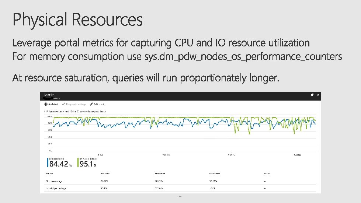The width and height of the screenshot is (361, 203).
Task: Click the restore/maximize blade icon
Action: click(312, 95)
